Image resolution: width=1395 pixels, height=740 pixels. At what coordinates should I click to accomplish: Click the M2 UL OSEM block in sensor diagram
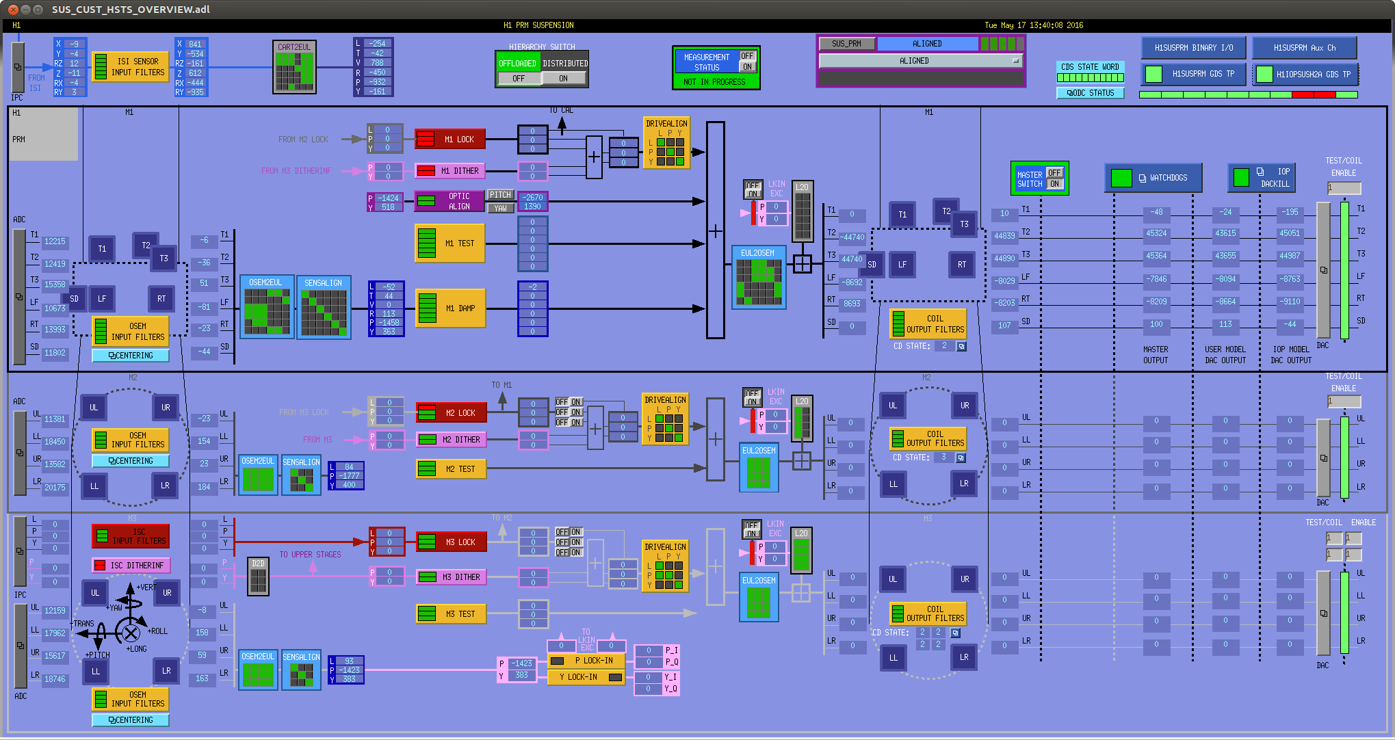[x=94, y=408]
